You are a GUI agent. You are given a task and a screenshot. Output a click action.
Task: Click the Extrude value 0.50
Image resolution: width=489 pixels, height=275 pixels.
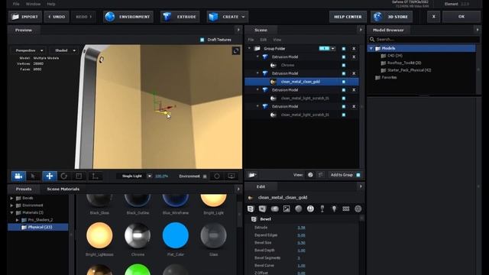coord(301,228)
